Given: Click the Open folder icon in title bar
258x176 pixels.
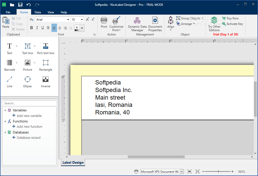Looking at the screenshot, I should pos(12,5).
